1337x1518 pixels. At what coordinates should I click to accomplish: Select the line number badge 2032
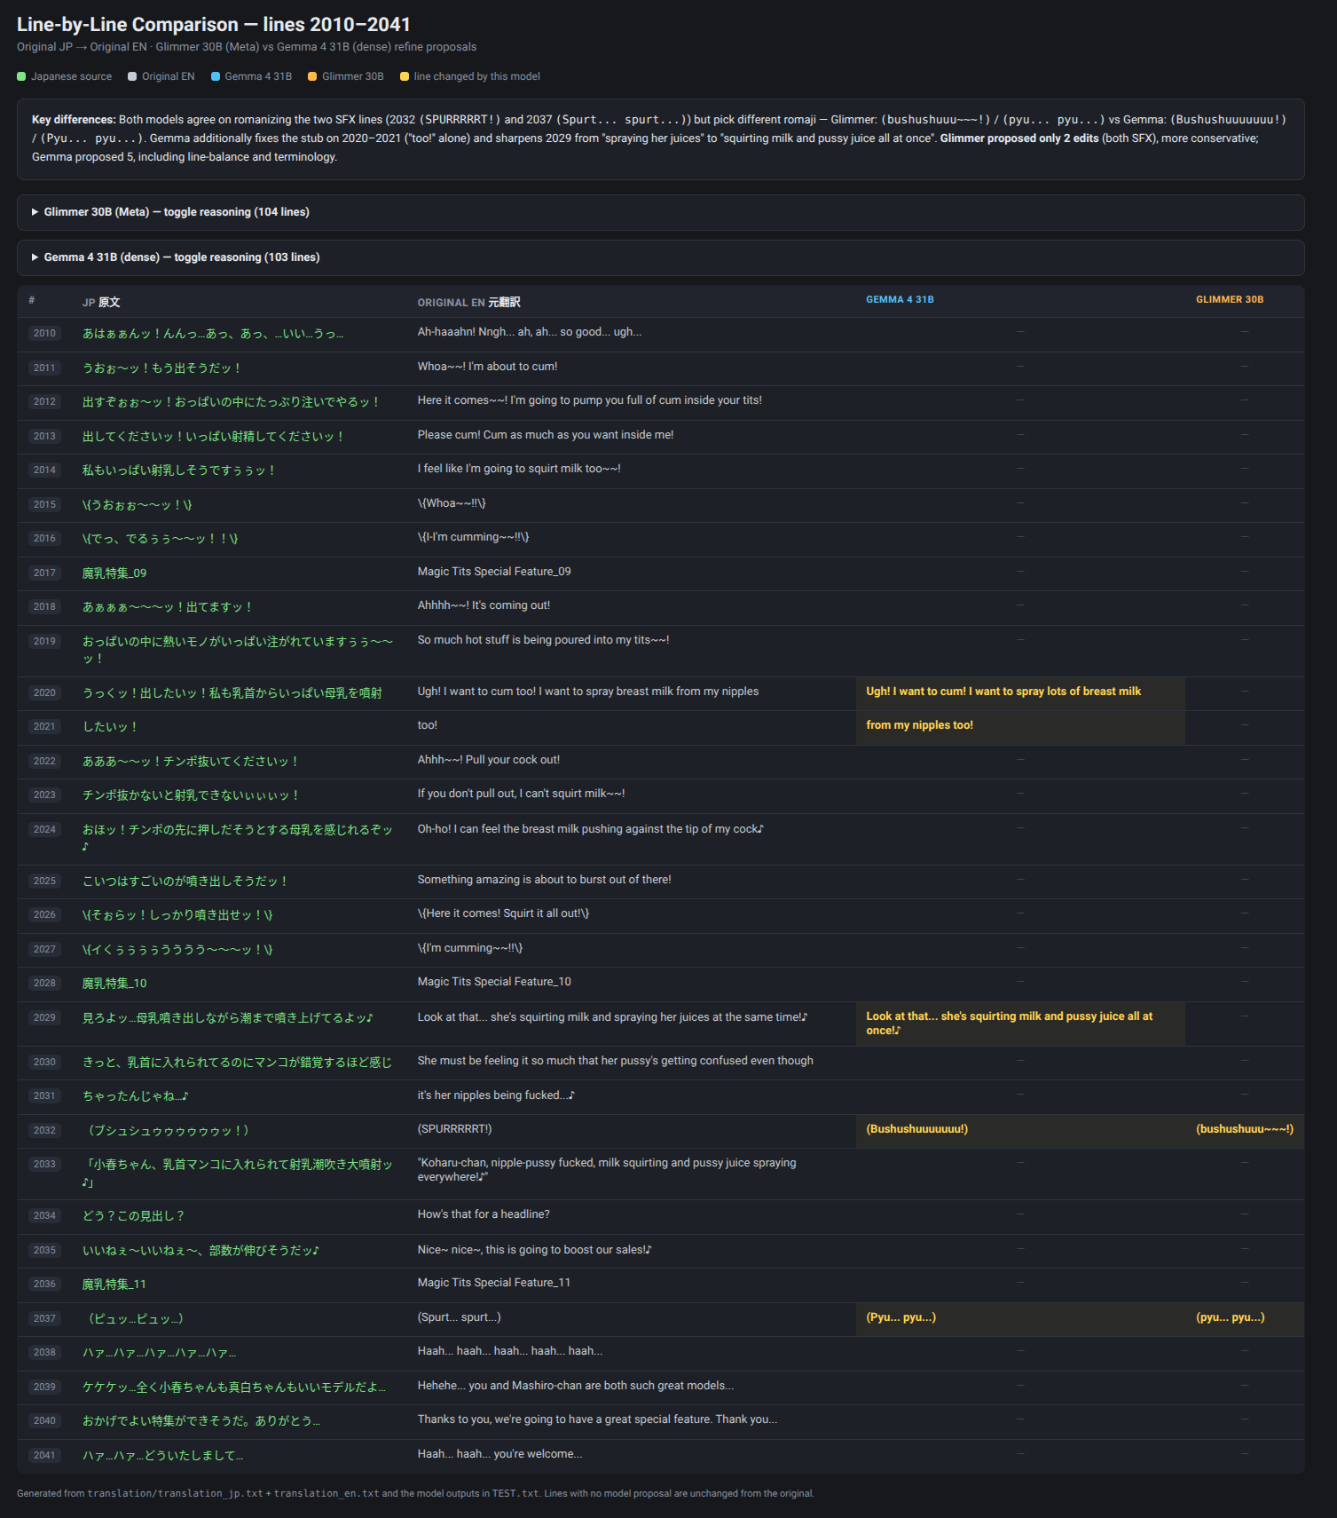tap(45, 1130)
